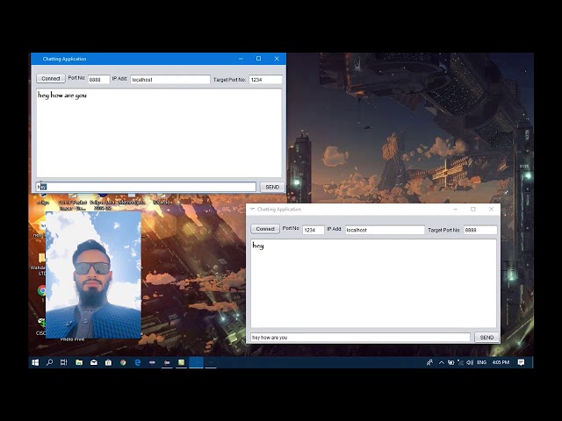This screenshot has height=421, width=562.
Task: Open the green notes app taskbar icon
Action: point(182,362)
